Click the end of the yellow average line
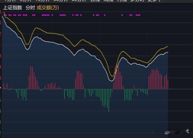The image size is (193, 138). pos(168,46)
